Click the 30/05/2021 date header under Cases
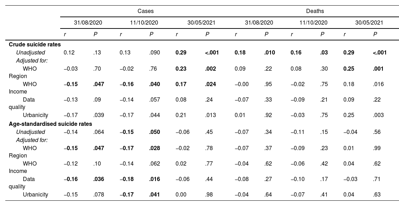This screenshot has height=206, width=399. (201, 22)
